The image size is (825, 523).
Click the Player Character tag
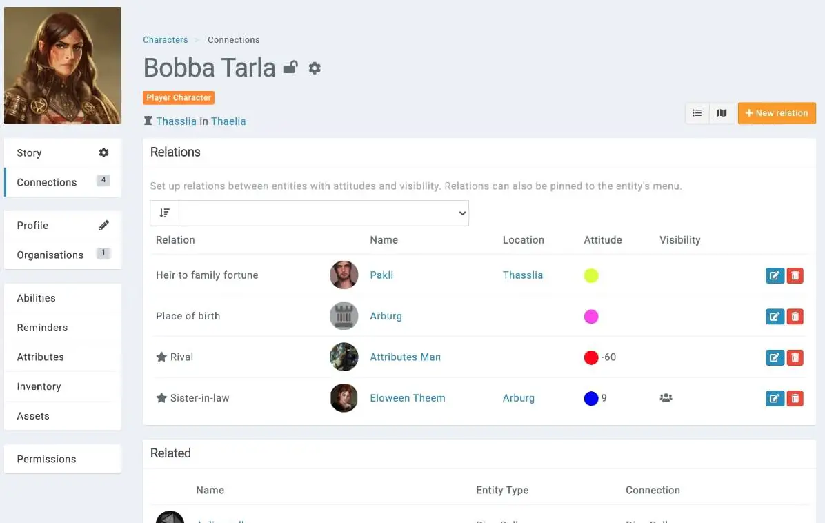179,97
